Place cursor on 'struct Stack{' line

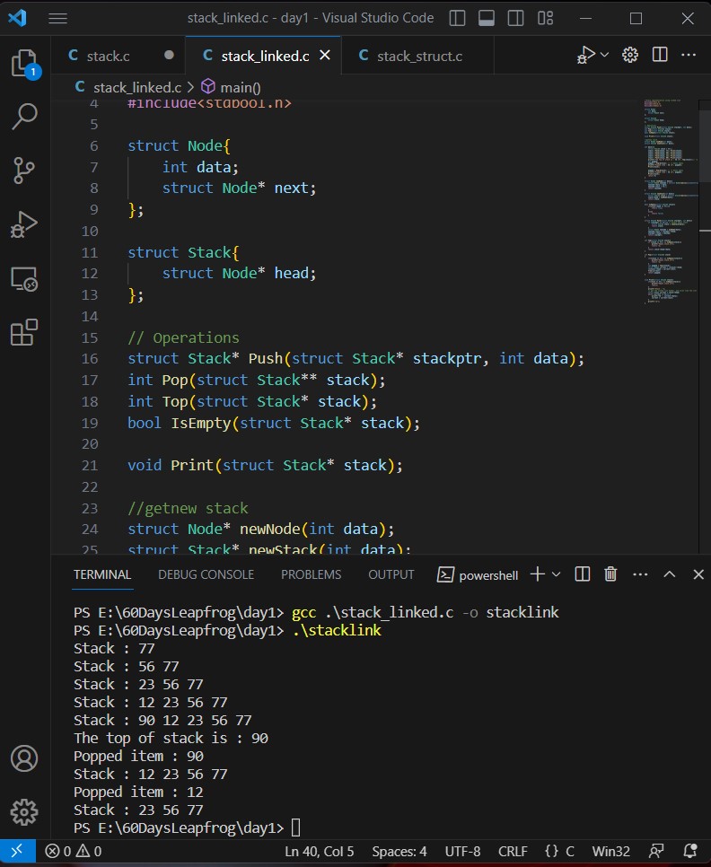[x=183, y=253]
